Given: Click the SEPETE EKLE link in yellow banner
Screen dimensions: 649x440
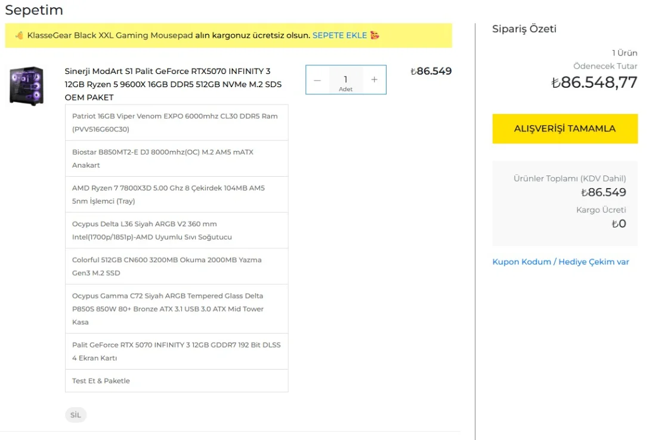Looking at the screenshot, I should pos(339,35).
